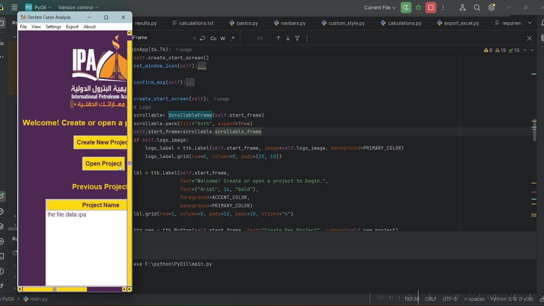Open Services sidebar icon
544x306 pixels.
click(2, 241)
